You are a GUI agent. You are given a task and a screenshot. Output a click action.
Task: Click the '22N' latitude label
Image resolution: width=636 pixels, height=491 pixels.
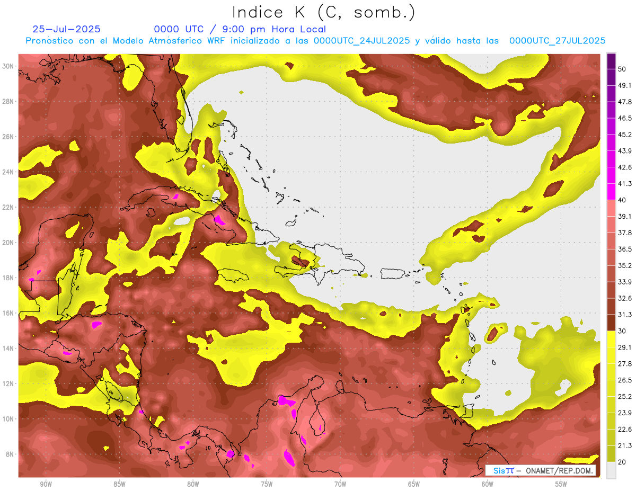click(8, 207)
